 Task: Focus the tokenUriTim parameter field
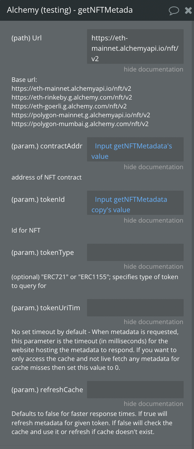coord(135,308)
